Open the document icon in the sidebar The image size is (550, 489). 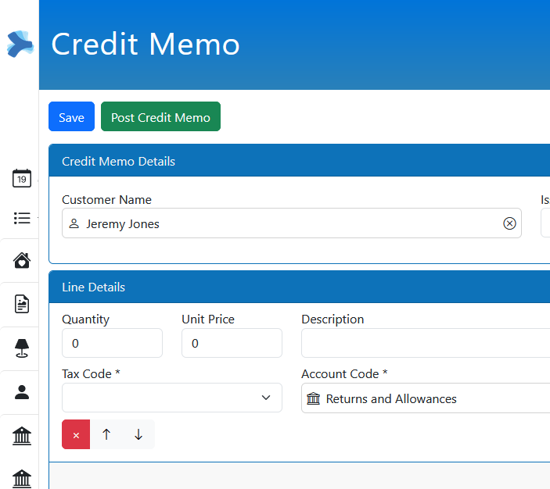22,304
